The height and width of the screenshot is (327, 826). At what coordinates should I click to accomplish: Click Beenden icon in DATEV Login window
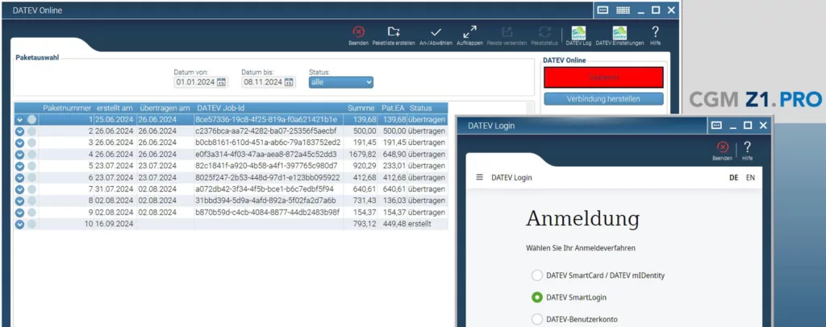pyautogui.click(x=722, y=147)
